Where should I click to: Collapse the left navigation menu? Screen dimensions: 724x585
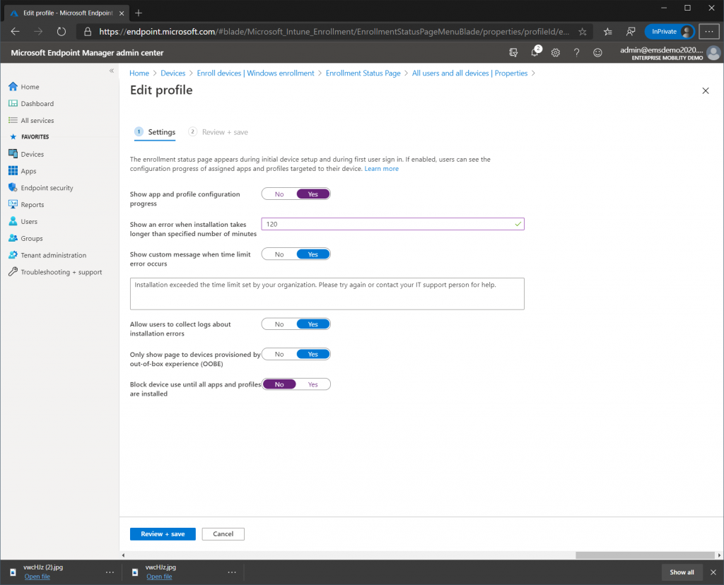pyautogui.click(x=111, y=71)
